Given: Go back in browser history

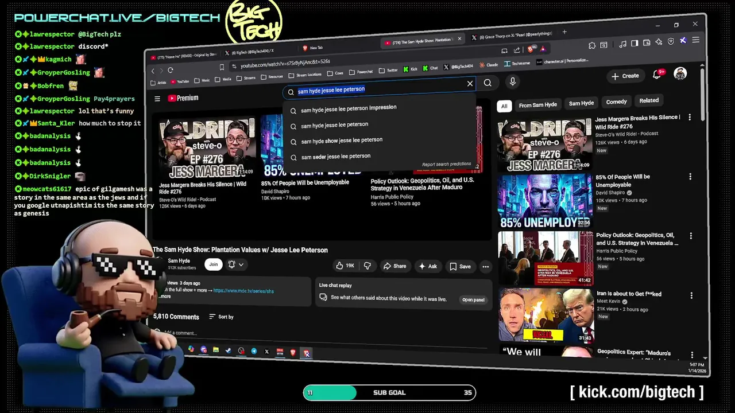Looking at the screenshot, I should point(153,71).
